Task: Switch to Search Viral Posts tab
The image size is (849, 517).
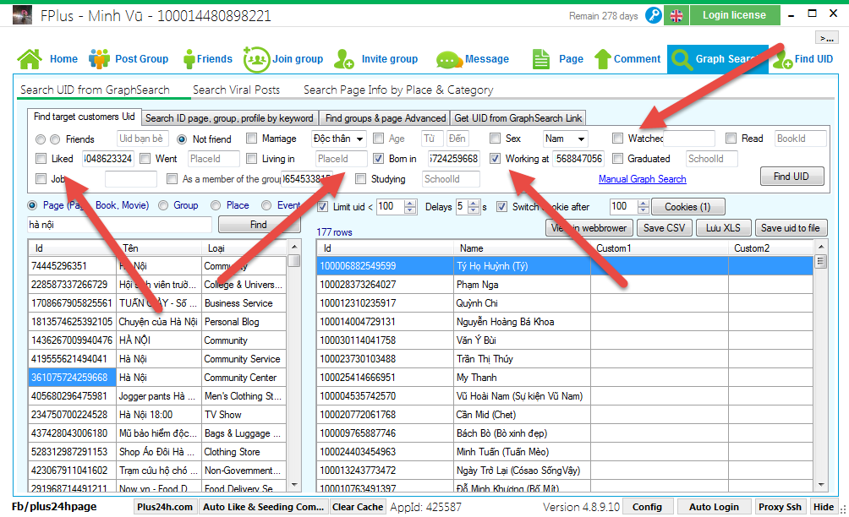Action: point(236,90)
